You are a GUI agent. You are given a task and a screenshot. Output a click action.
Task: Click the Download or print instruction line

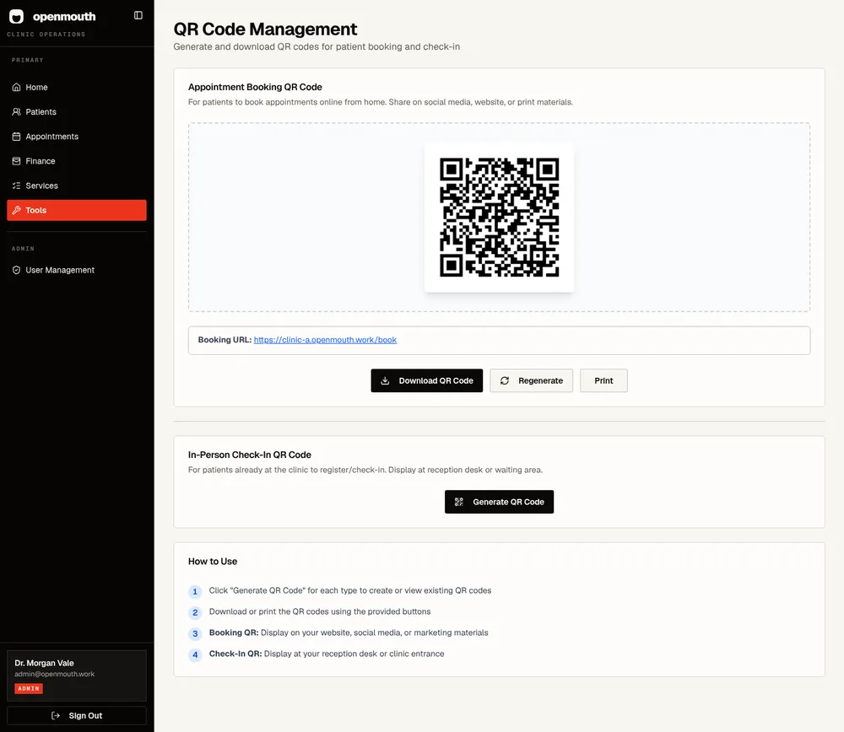click(320, 611)
